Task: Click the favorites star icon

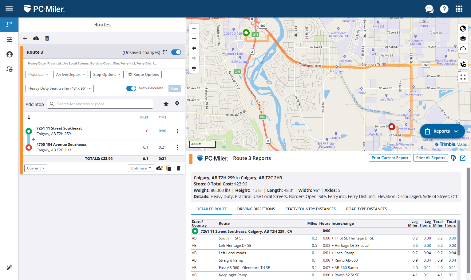Action: tap(166, 104)
